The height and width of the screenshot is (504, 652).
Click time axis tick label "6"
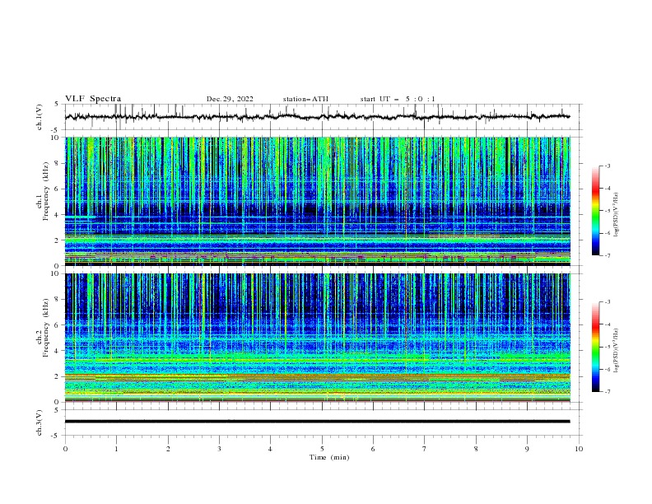(x=373, y=449)
